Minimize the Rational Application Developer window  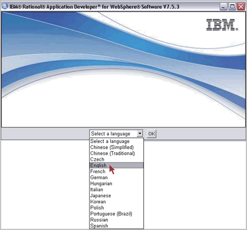(223, 7)
